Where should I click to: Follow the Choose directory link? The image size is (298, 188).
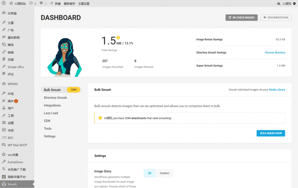275,52
